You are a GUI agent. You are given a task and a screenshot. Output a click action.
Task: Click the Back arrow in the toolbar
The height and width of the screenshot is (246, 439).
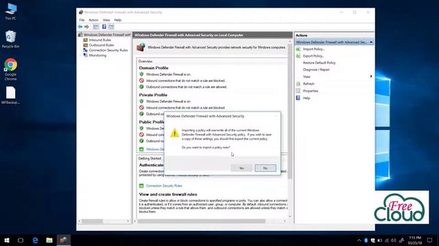coord(80,27)
